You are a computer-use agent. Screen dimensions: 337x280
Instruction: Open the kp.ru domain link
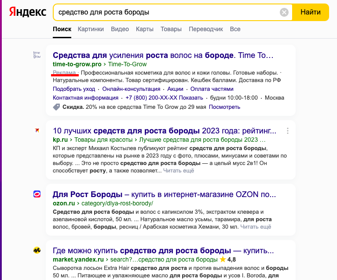pos(60,140)
